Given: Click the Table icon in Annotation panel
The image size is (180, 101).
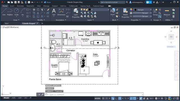Looking at the screenshot, I should click(x=67, y=16).
